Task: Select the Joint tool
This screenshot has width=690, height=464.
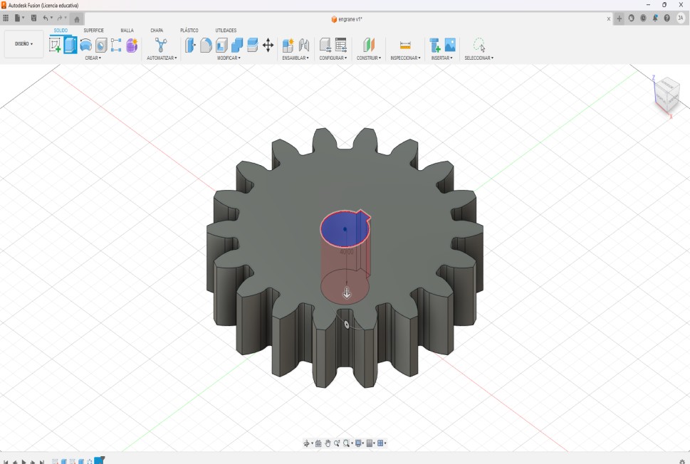Action: click(x=303, y=45)
